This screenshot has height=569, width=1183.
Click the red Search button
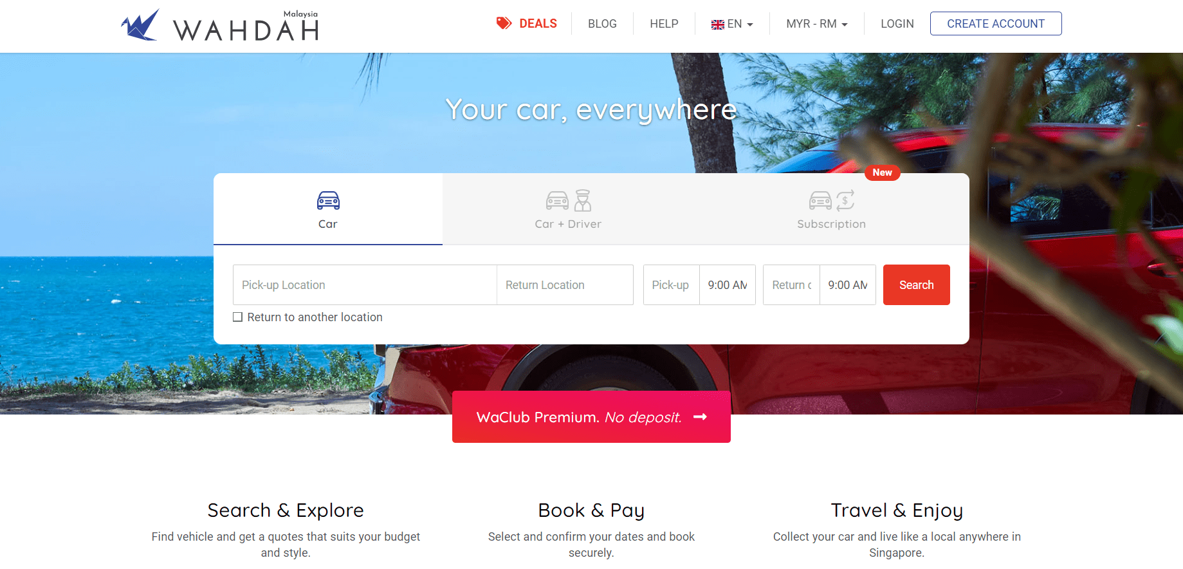(x=916, y=284)
